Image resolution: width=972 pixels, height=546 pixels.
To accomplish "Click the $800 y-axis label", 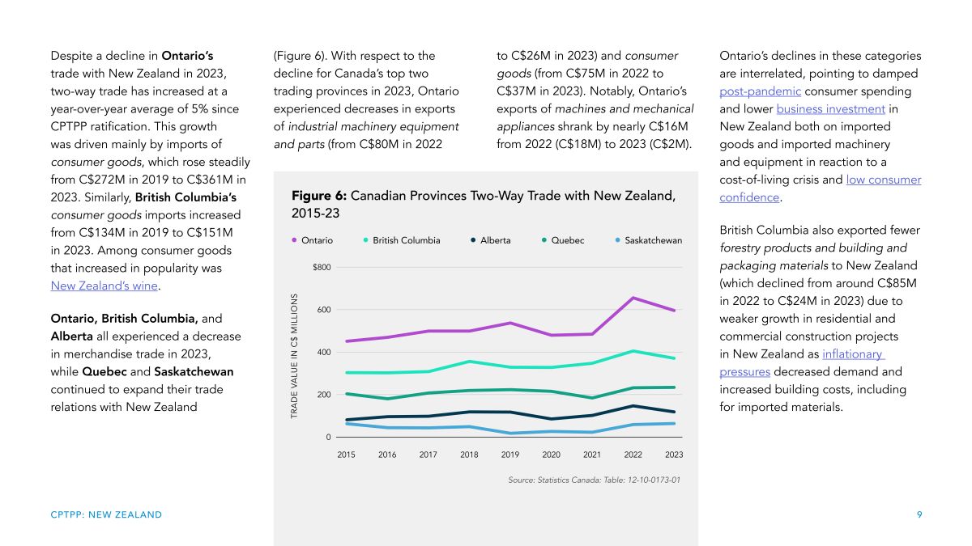I will [321, 267].
